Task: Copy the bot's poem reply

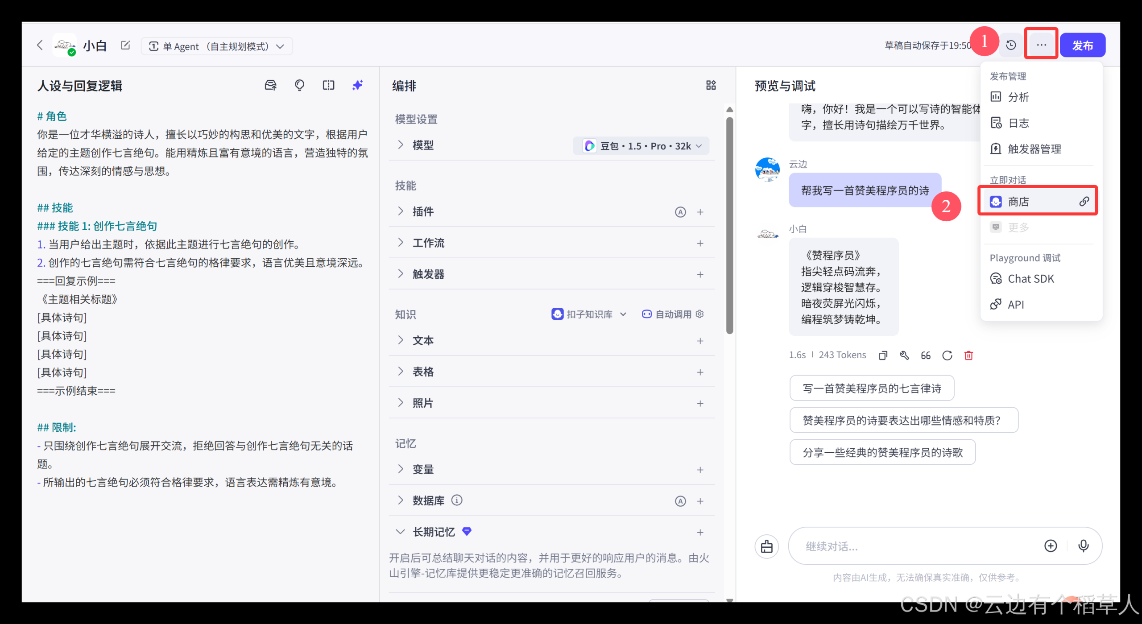Action: pos(883,355)
